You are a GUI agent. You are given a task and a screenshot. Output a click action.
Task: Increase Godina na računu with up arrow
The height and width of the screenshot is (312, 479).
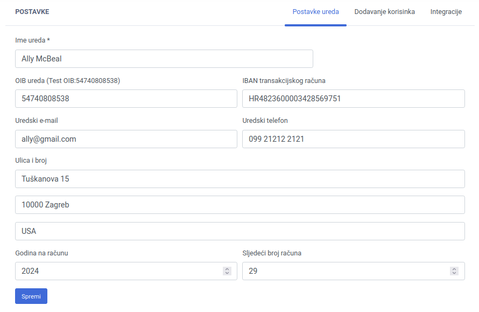[227, 269]
